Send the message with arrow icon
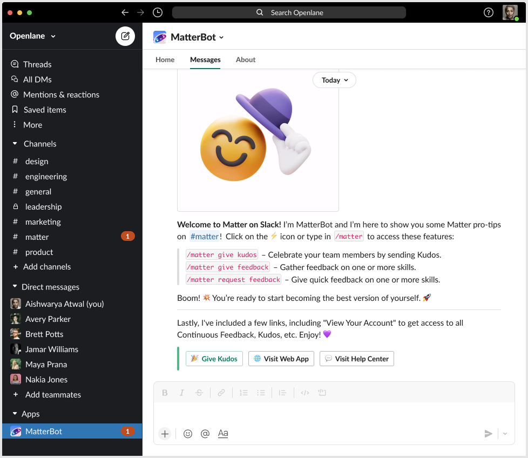The height and width of the screenshot is (458, 528). [x=488, y=434]
